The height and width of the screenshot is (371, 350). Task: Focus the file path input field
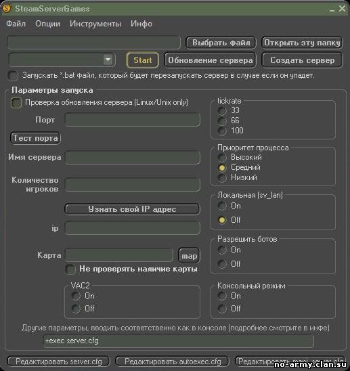pos(93,43)
